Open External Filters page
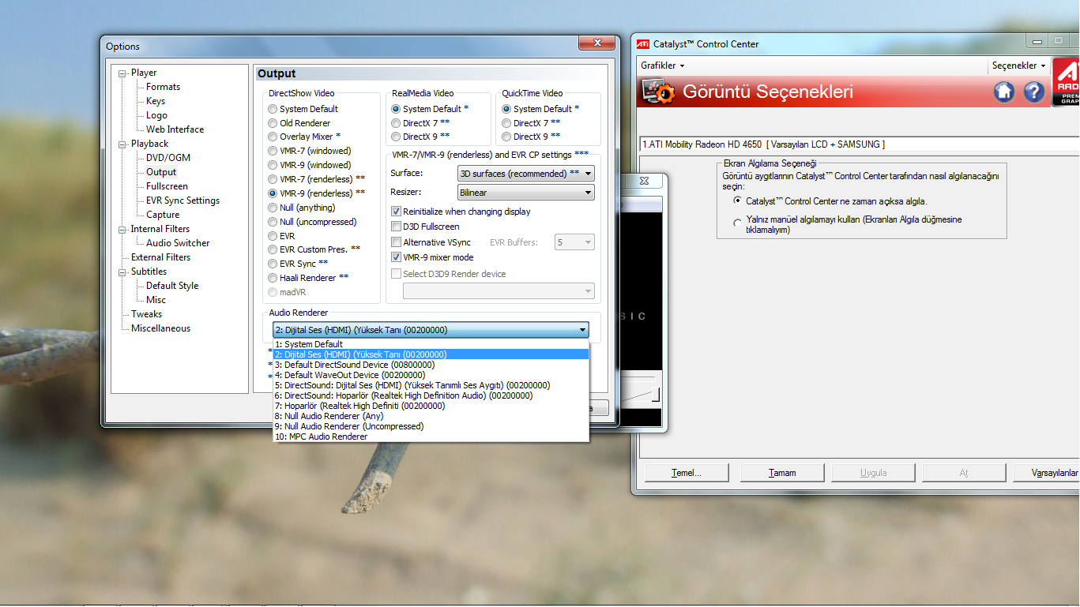 tap(160, 257)
